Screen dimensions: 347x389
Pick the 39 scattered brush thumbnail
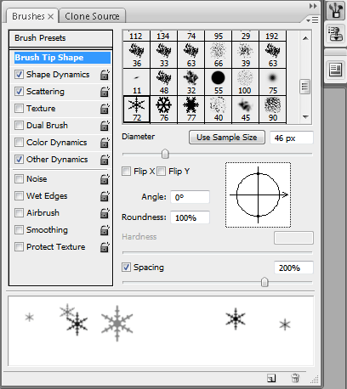(246, 55)
